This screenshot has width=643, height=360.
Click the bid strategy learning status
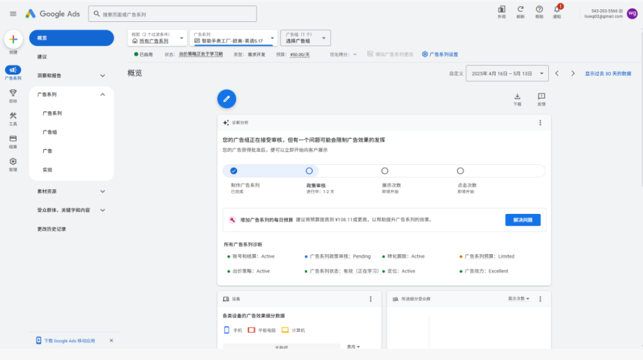201,55
